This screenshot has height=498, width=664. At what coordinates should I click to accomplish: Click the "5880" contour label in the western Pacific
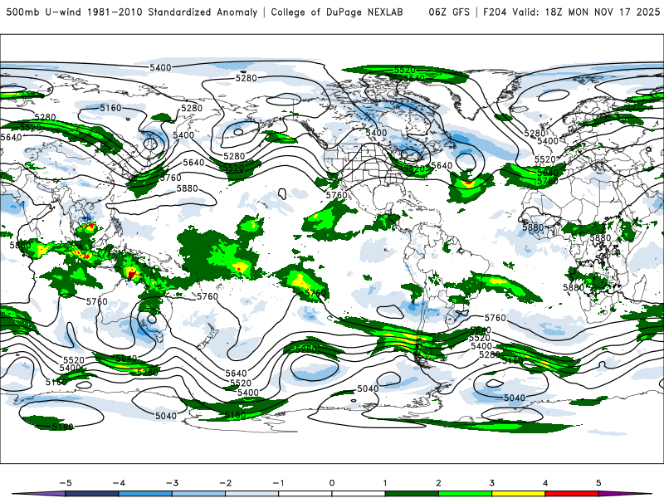tap(188, 188)
